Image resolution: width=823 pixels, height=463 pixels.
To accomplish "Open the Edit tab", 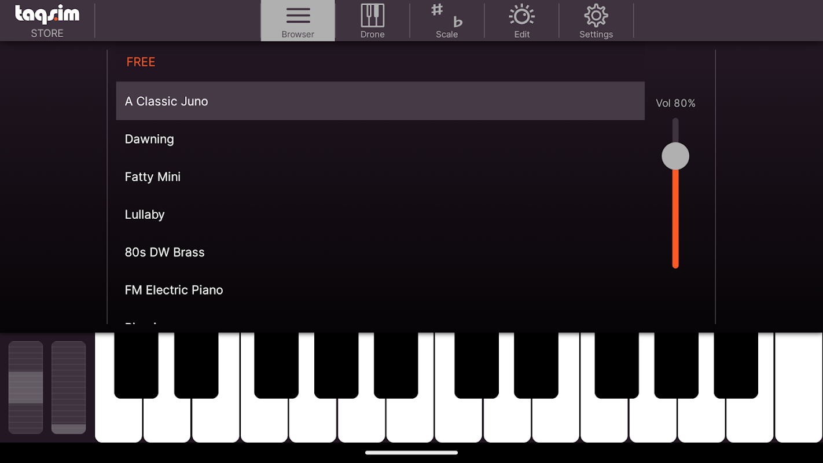I will click(x=521, y=21).
